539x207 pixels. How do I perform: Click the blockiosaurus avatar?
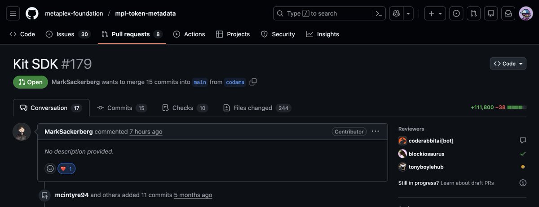click(x=402, y=154)
